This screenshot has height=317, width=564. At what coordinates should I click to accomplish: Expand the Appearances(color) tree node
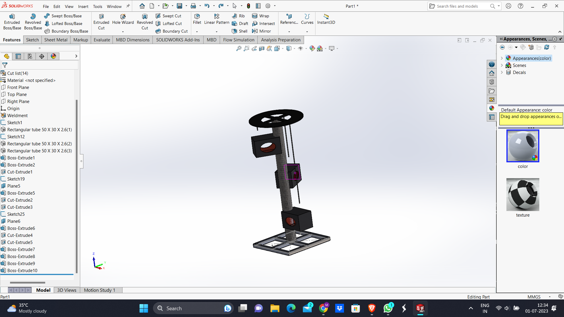tap(502, 58)
